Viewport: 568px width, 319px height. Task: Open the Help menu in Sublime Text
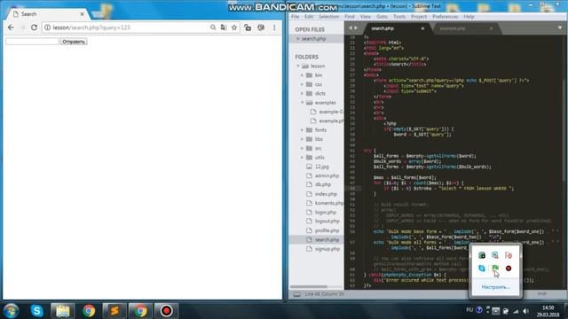click(469, 17)
